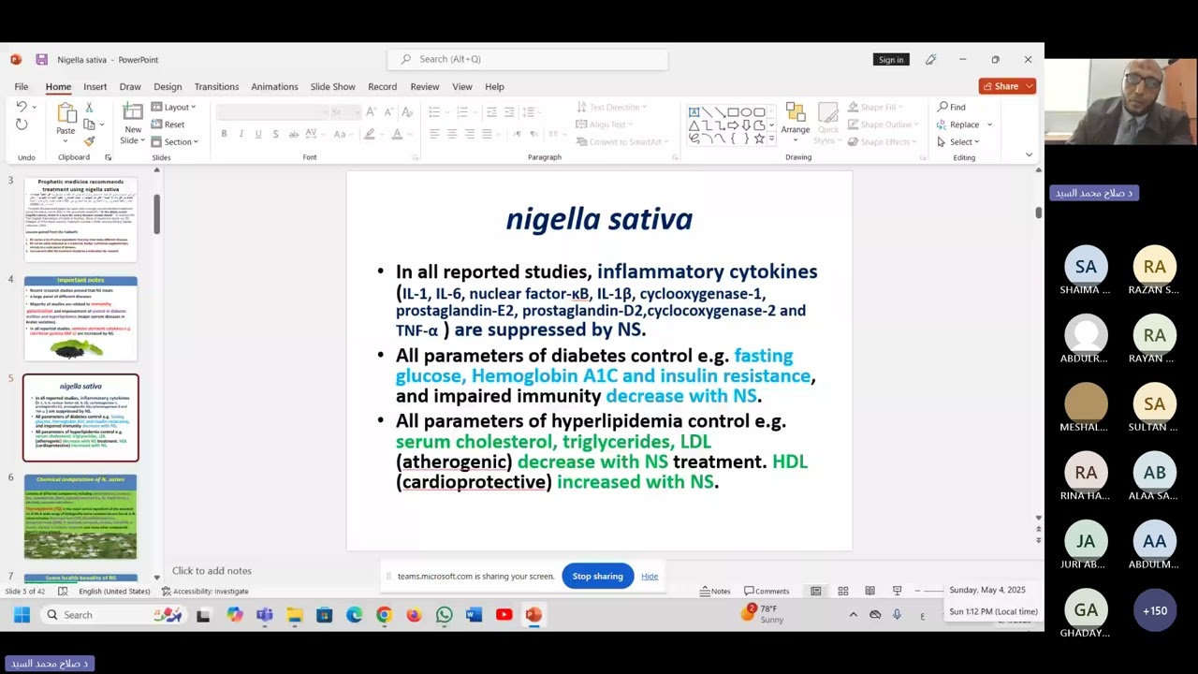Open the Paste options dropdown arrow
The width and height of the screenshot is (1198, 674).
tap(66, 140)
